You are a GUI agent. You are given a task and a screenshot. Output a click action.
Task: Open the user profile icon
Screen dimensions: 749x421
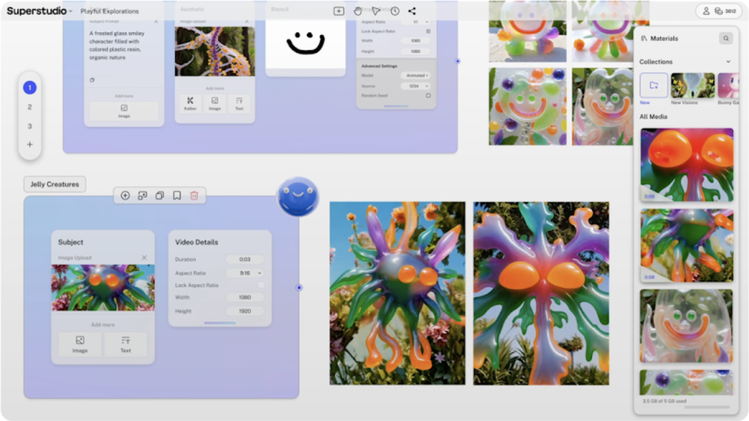706,11
